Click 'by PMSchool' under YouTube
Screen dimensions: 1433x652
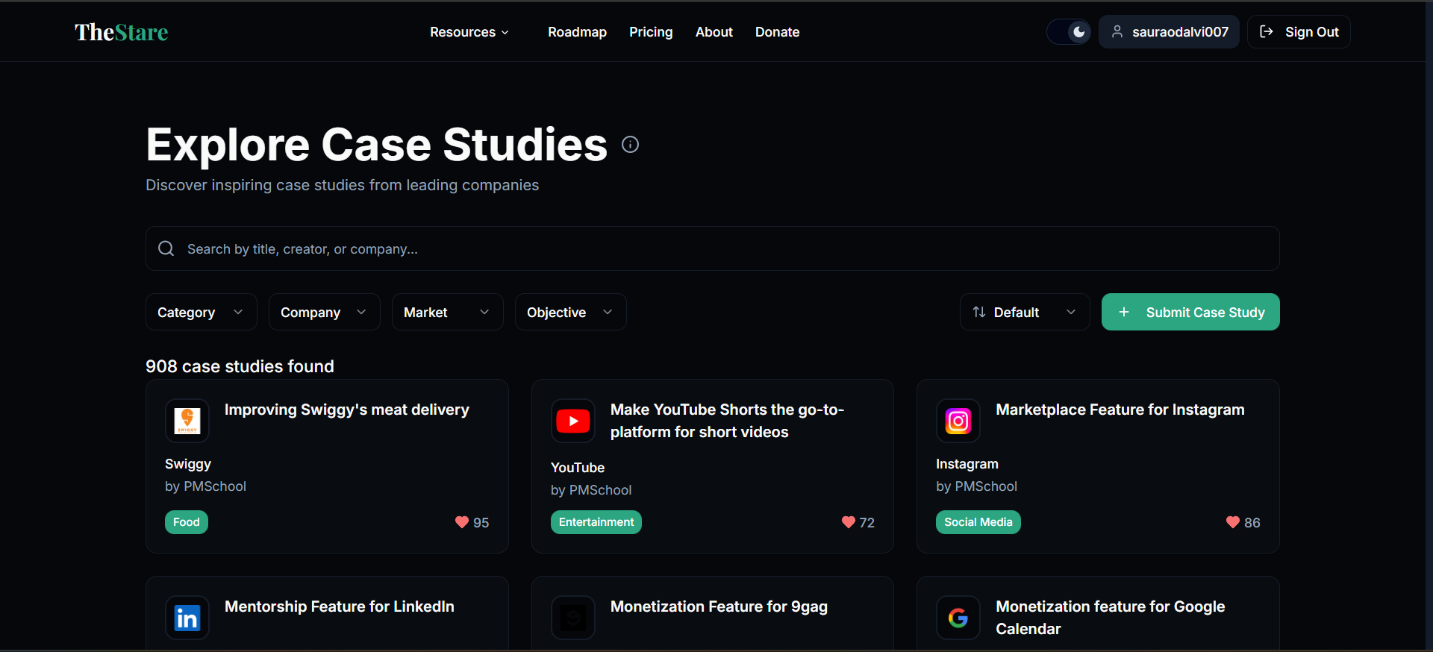591,490
